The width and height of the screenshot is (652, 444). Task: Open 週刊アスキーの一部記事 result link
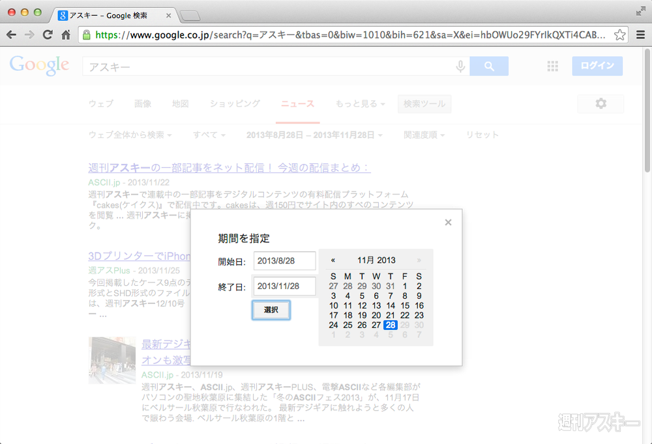pos(229,168)
